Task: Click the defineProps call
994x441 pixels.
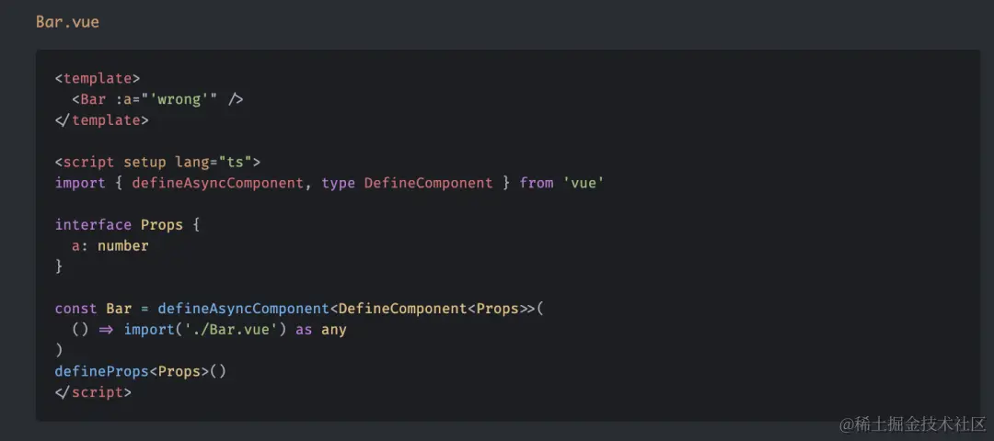Action: (140, 371)
